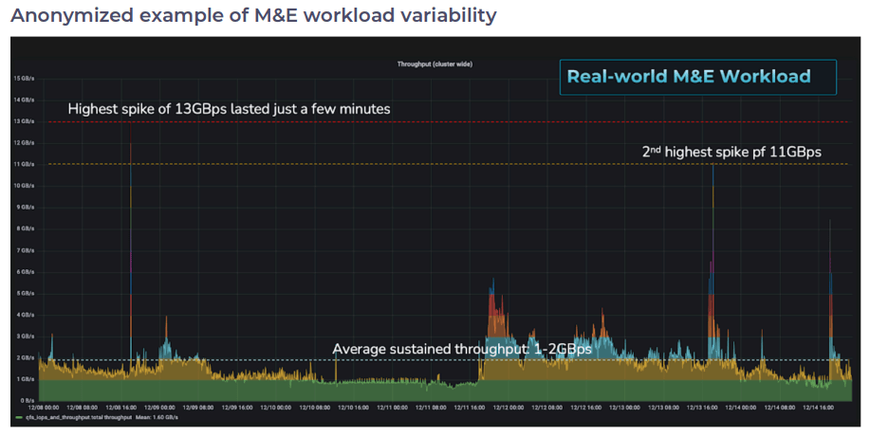Click the highest 13GBps spike annotation text
870x437 pixels.
point(229,109)
